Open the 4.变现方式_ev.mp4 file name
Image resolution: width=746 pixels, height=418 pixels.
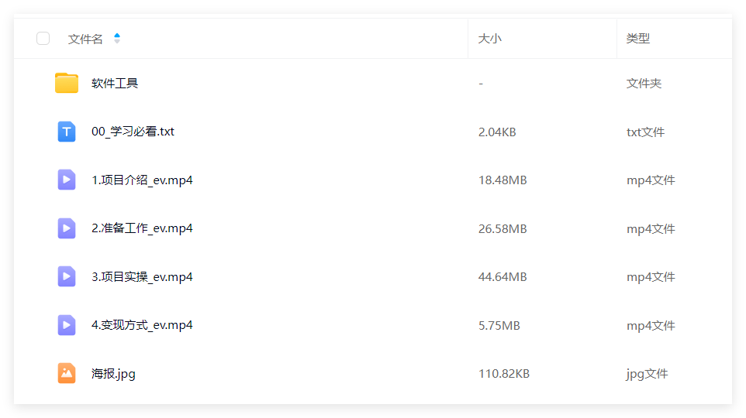coord(142,325)
